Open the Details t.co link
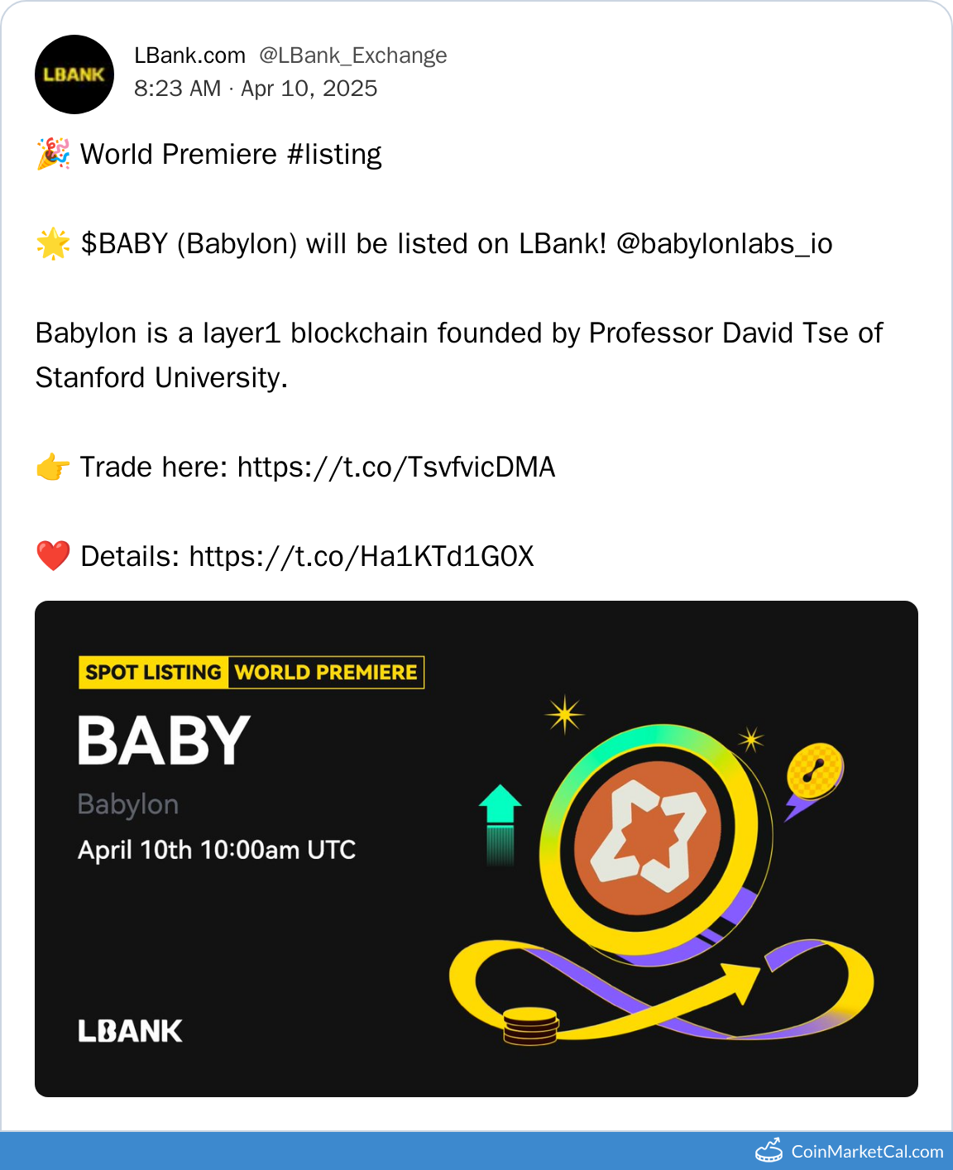The width and height of the screenshot is (953, 1170). 362,557
